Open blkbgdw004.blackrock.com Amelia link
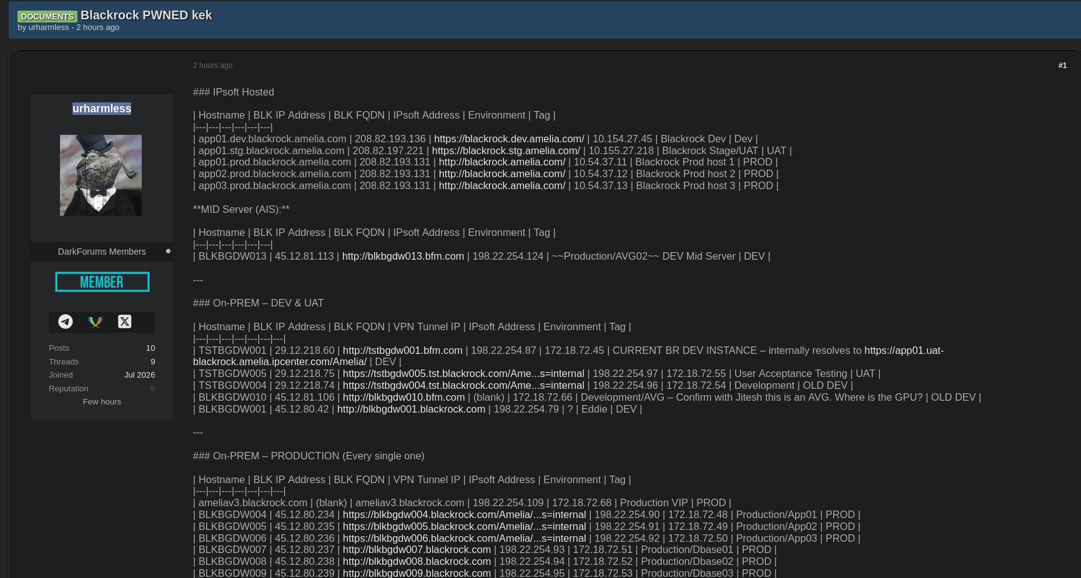Image resolution: width=1081 pixels, height=578 pixels. pos(464,514)
